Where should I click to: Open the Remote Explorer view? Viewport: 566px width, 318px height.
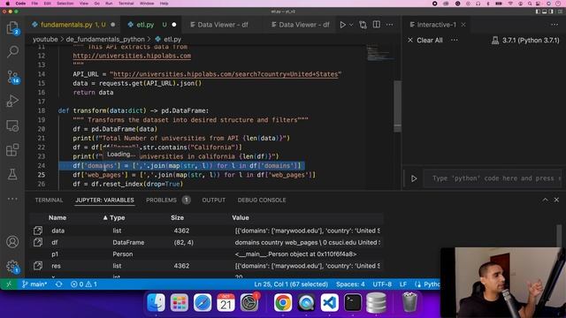click(12, 125)
